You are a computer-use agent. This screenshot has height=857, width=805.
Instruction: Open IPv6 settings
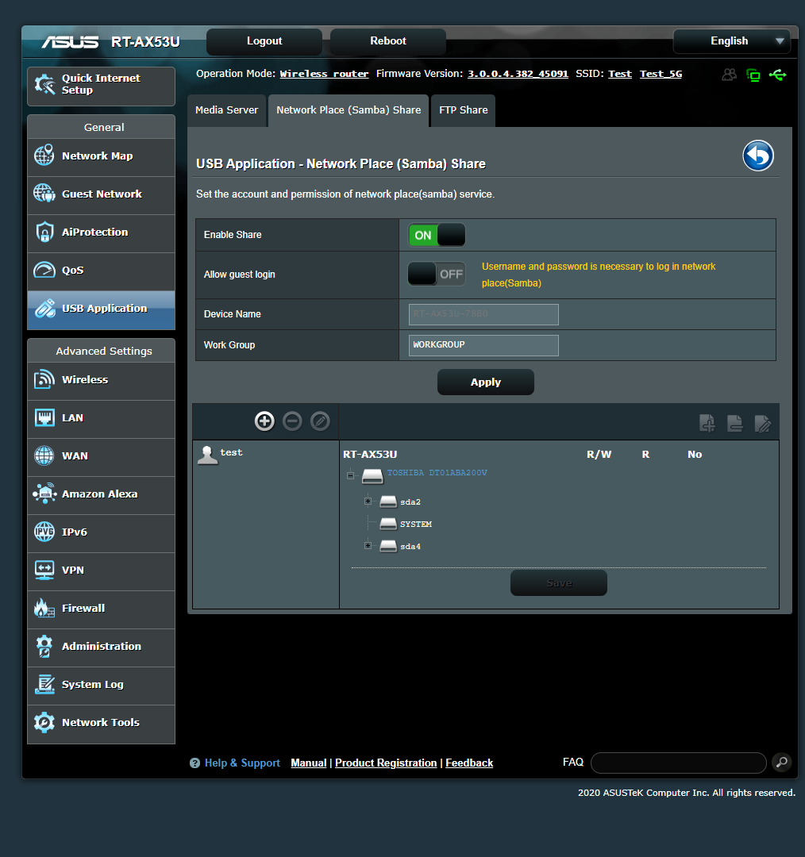101,533
